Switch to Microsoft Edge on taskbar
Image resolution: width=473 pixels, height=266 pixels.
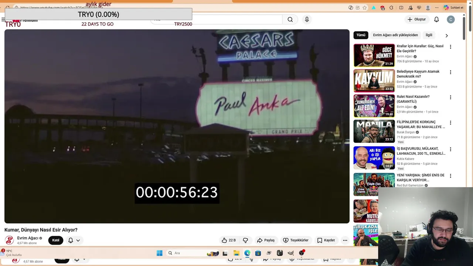[247, 253]
